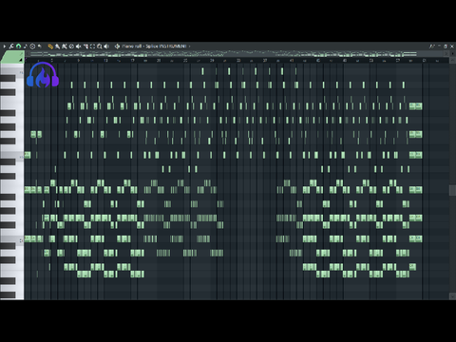Click the green corner panel above keyboard
Viewport: 456px width, 342px height.
(12, 57)
